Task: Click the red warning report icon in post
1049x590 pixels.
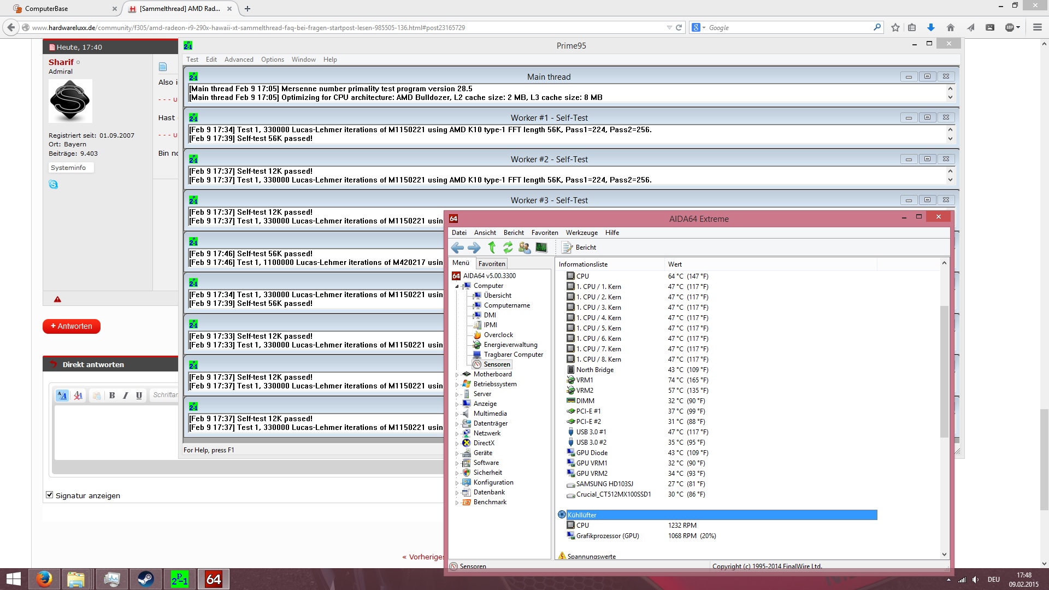Action: [x=57, y=299]
